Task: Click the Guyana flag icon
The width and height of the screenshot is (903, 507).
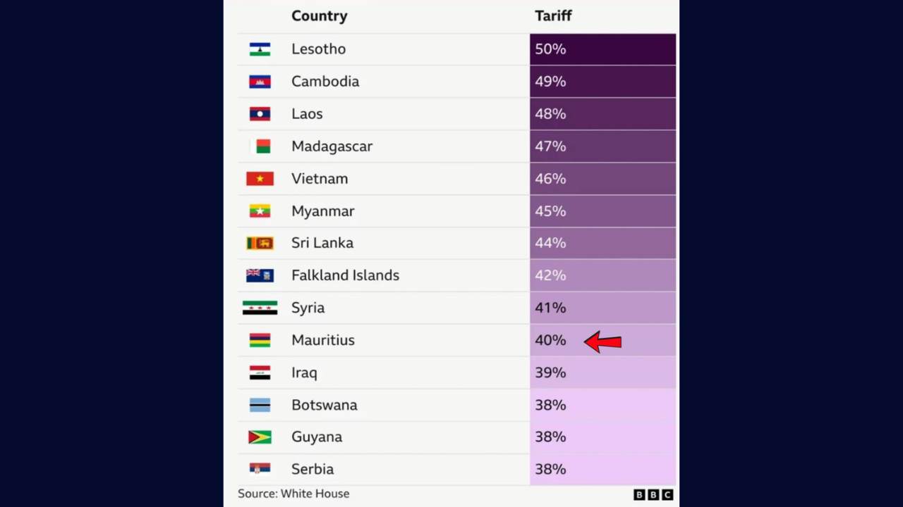Action: (x=260, y=437)
